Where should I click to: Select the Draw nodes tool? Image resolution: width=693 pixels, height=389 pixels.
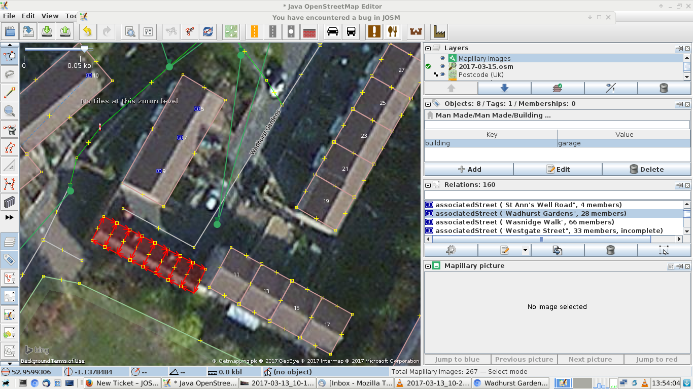(10, 93)
